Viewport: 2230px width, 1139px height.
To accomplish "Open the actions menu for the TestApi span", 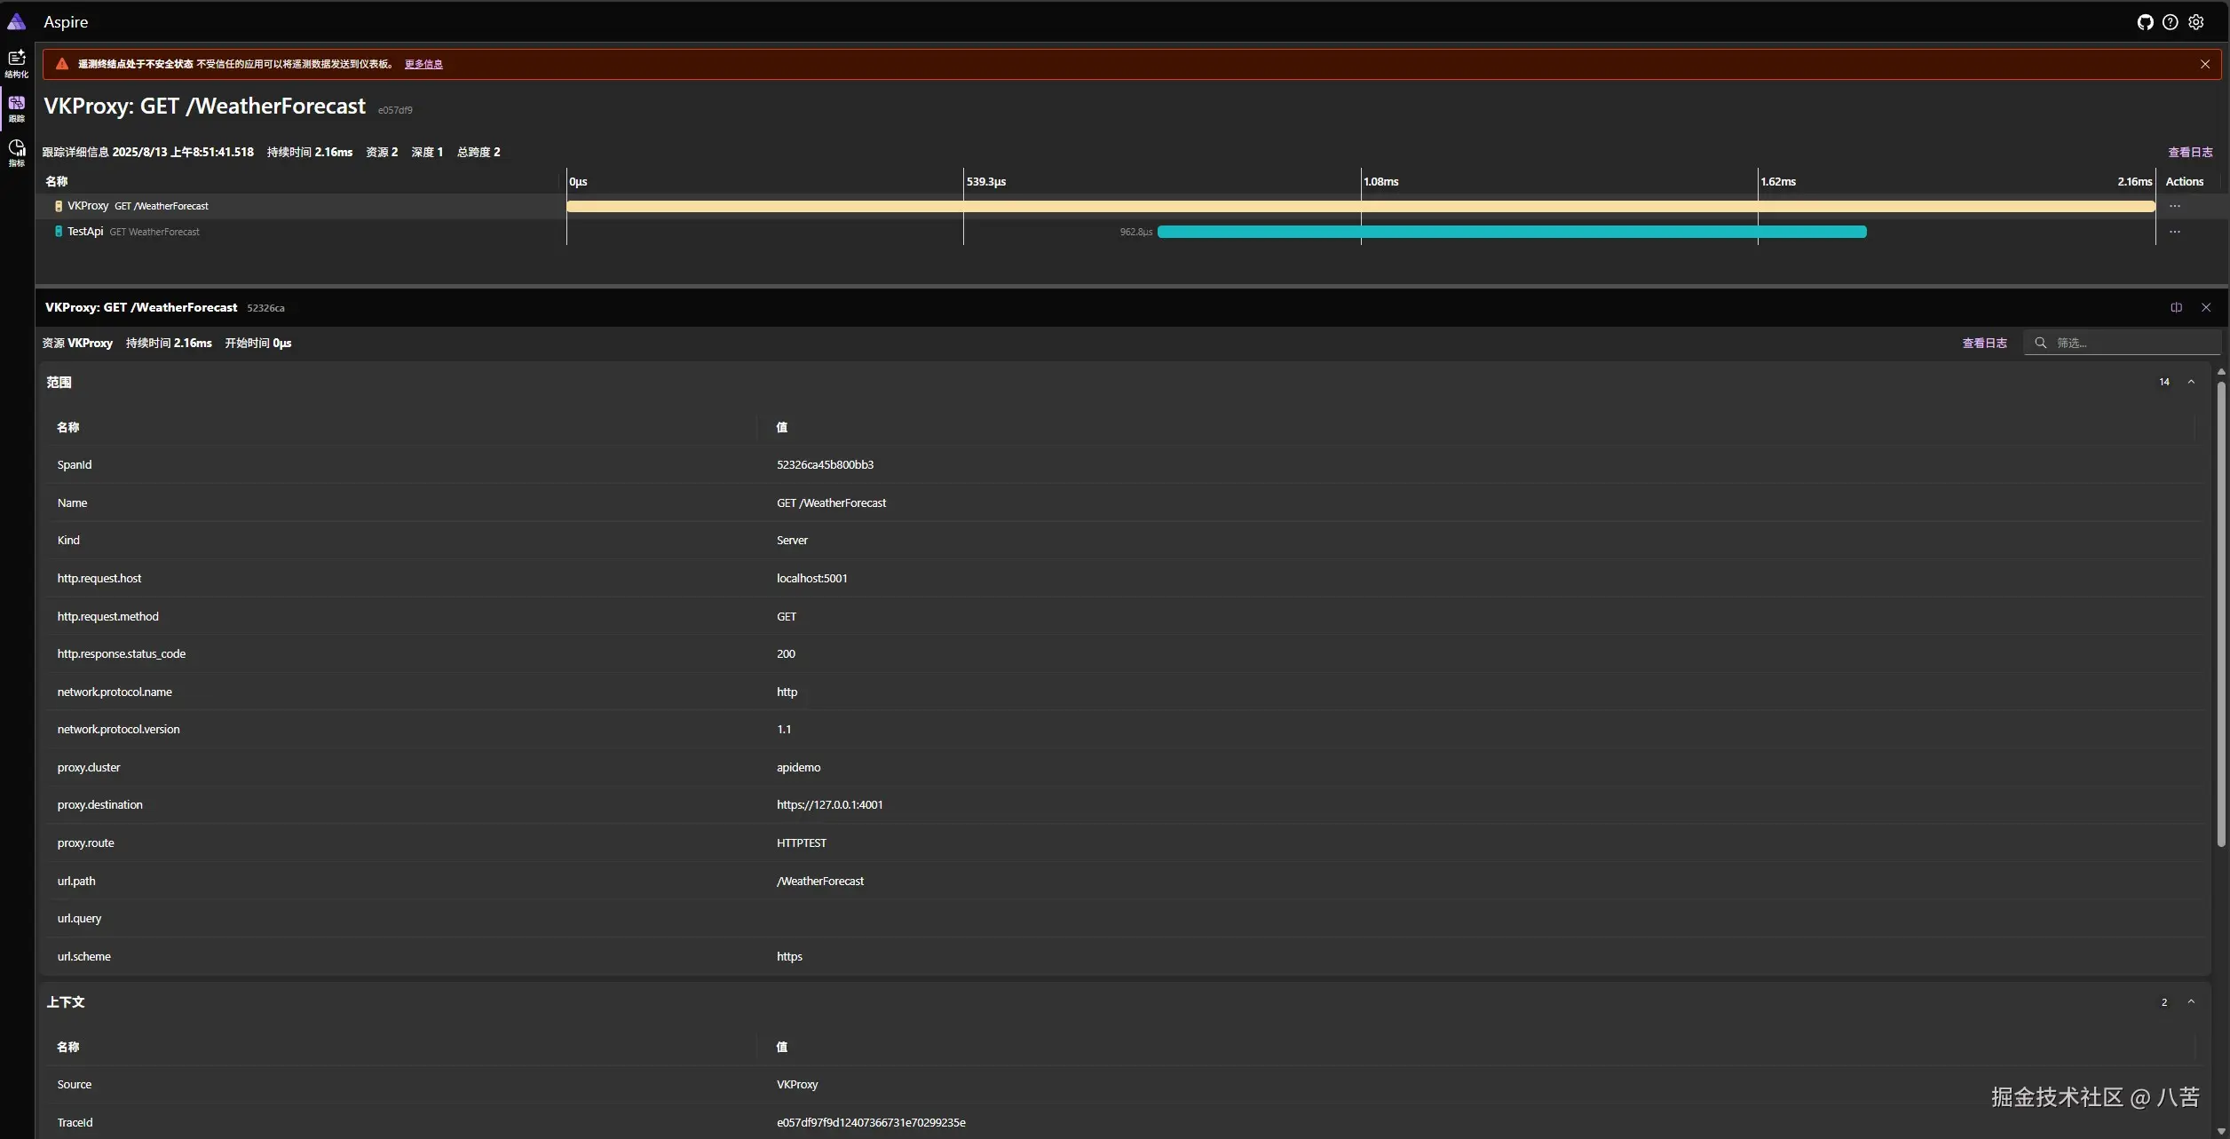I will click(2174, 232).
